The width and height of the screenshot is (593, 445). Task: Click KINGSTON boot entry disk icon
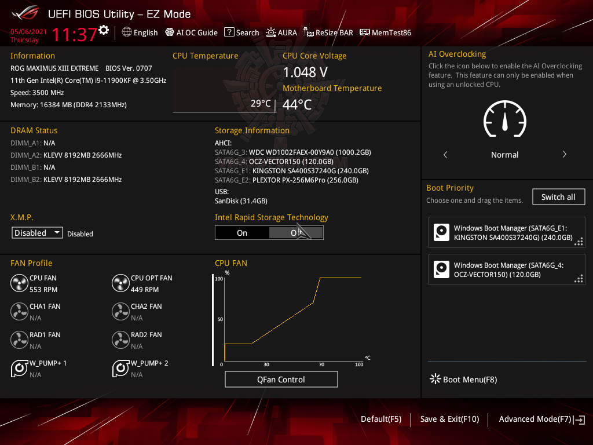(441, 232)
